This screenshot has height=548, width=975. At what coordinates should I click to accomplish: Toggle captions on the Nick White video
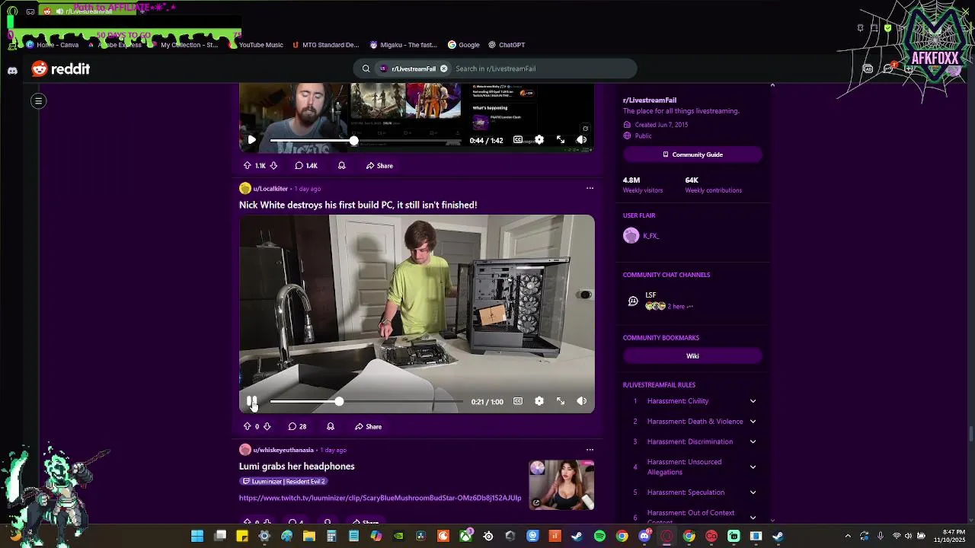[x=518, y=401]
